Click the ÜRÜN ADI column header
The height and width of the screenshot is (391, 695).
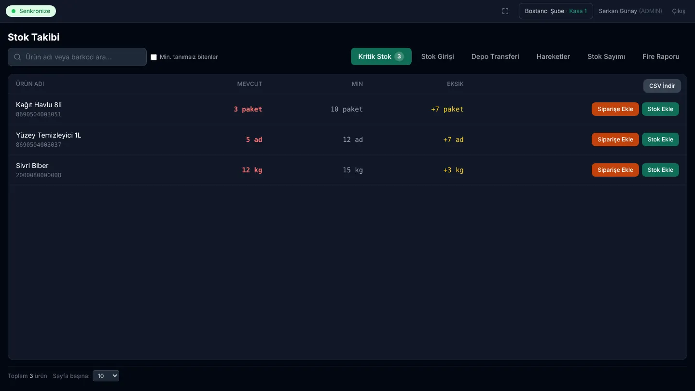point(30,84)
